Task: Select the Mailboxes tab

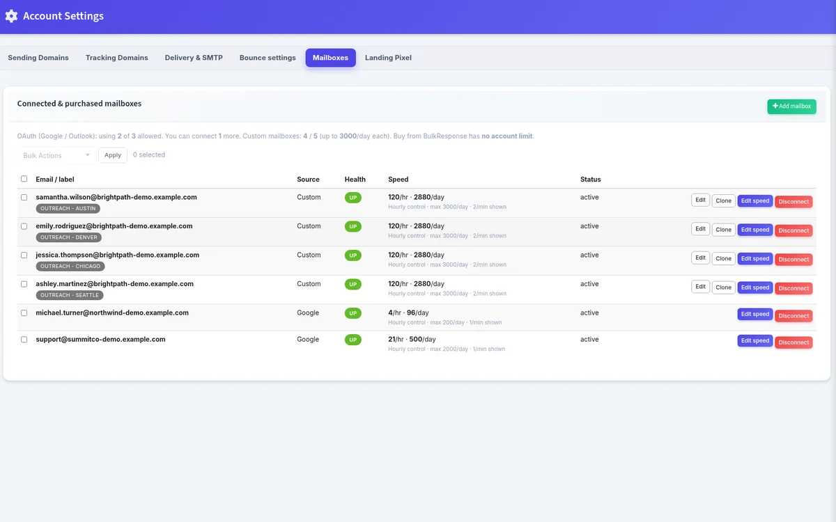Action: point(330,58)
